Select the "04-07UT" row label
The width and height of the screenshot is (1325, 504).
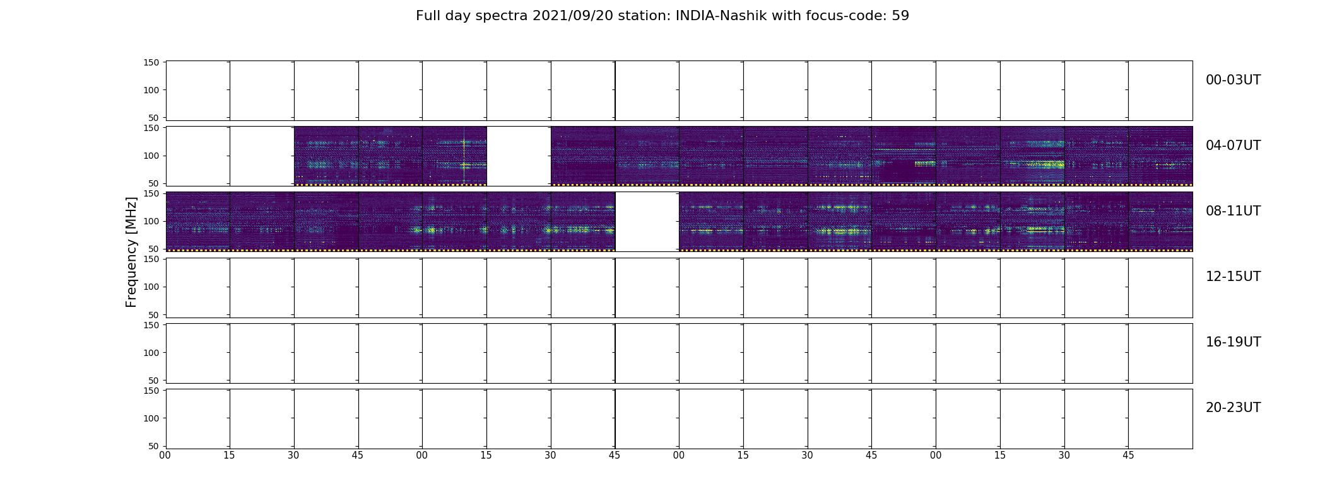[1233, 146]
